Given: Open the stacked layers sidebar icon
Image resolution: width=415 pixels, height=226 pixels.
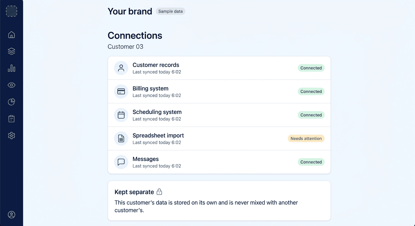Looking at the screenshot, I should coord(11,51).
